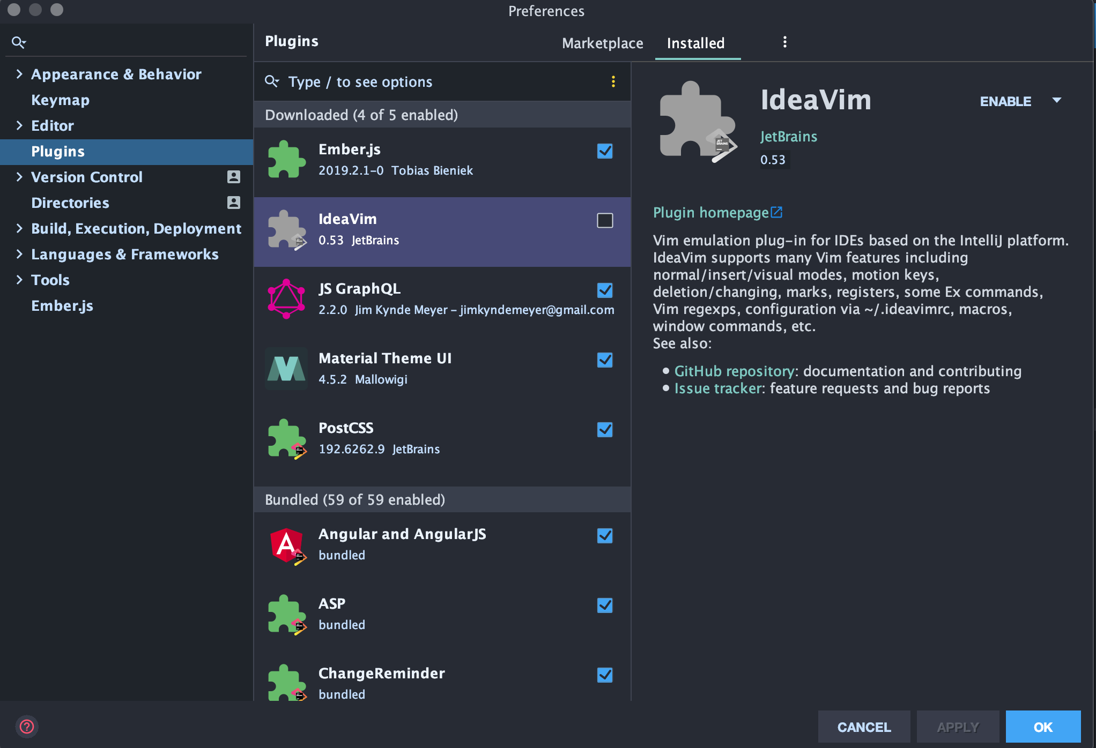This screenshot has height=748, width=1096.
Task: Click the Angular and AngularJS icon
Action: coord(286,544)
